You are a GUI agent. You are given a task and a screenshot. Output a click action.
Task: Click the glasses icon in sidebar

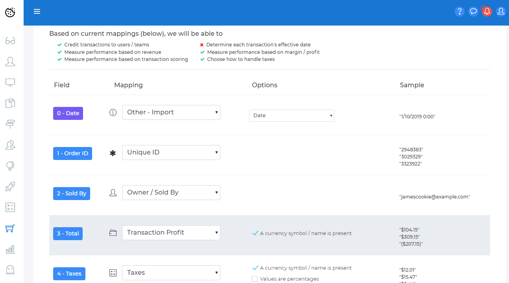(x=10, y=41)
